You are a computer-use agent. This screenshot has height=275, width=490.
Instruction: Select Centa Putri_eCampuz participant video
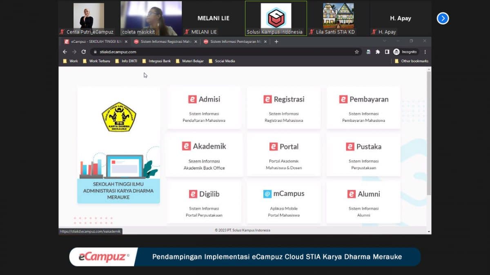pyautogui.click(x=89, y=18)
